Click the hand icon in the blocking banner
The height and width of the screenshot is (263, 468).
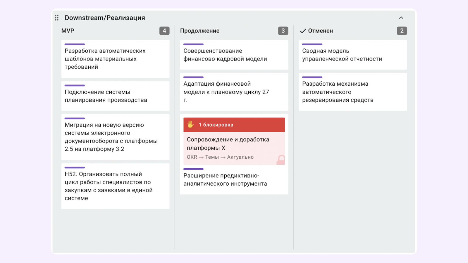coord(191,124)
